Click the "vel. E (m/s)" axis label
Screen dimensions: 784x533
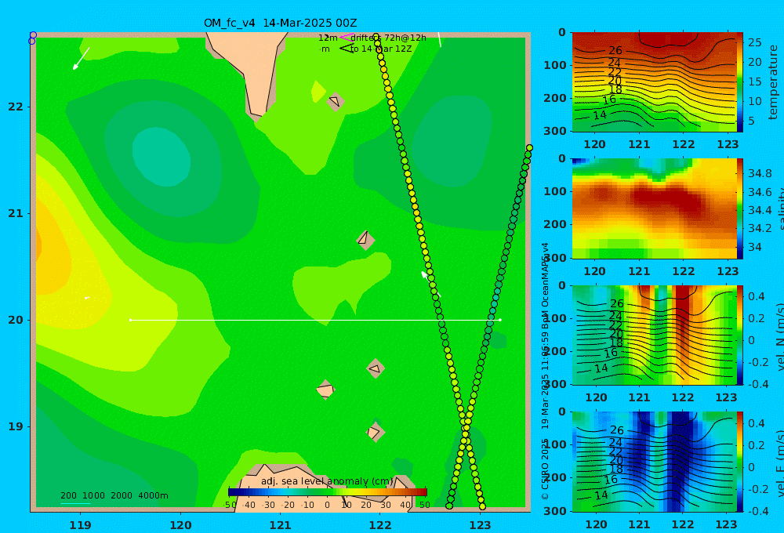(x=779, y=463)
